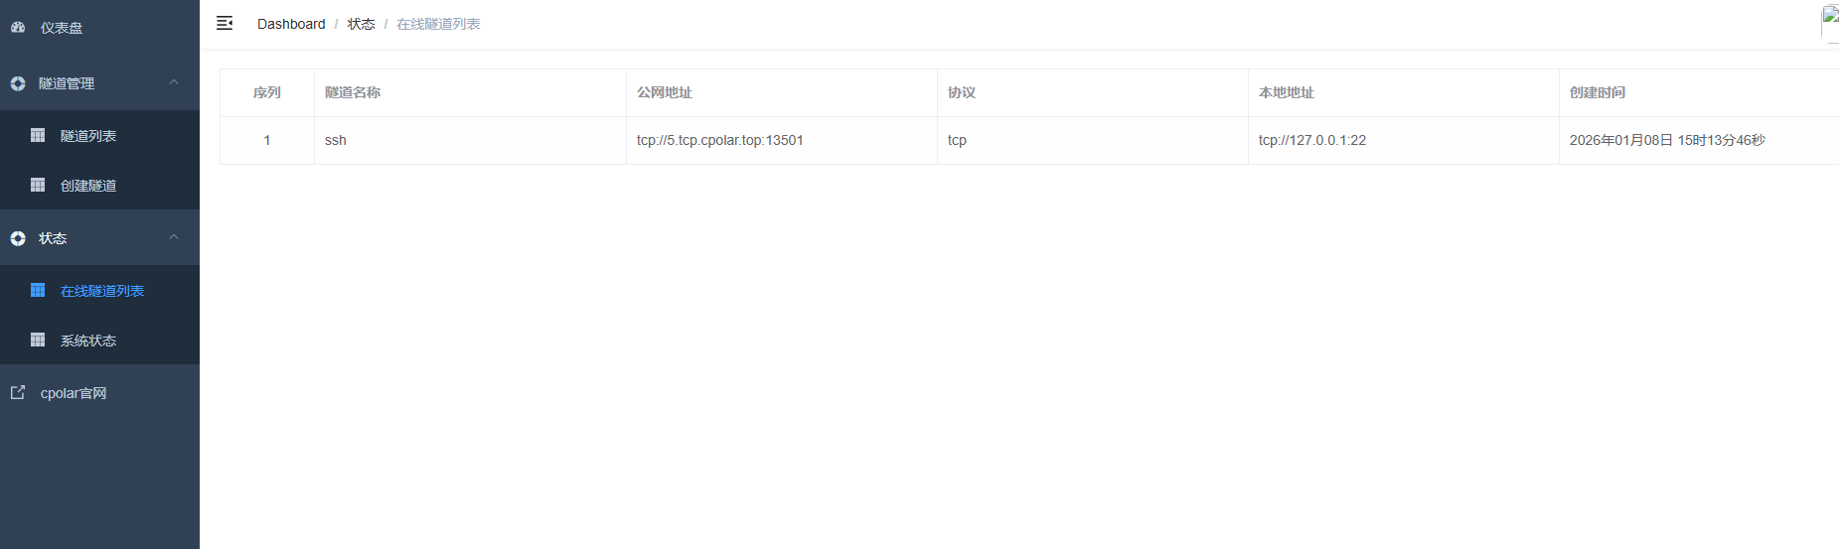Click the 公网地址 column header

(665, 92)
